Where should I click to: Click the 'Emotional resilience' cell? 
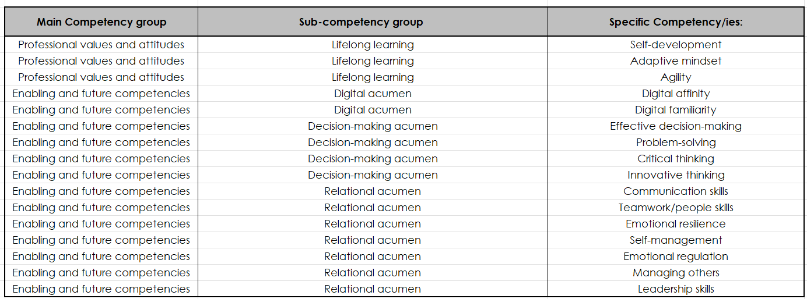675,224
